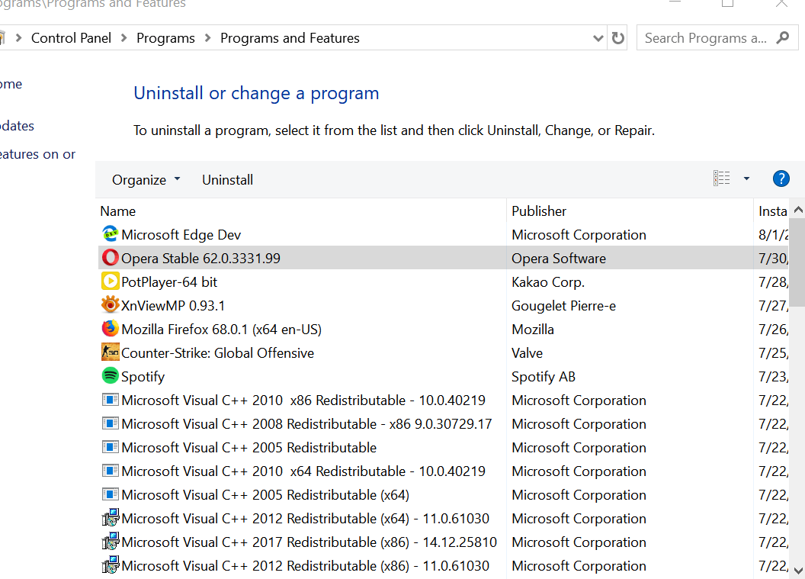This screenshot has height=579, width=805.
Task: Expand chevron after Programs breadcrumb
Action: tap(207, 38)
